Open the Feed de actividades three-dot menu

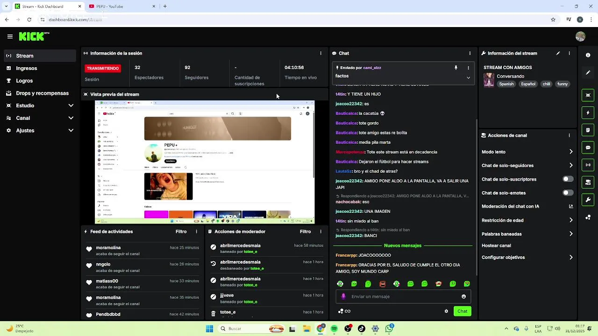(196, 231)
